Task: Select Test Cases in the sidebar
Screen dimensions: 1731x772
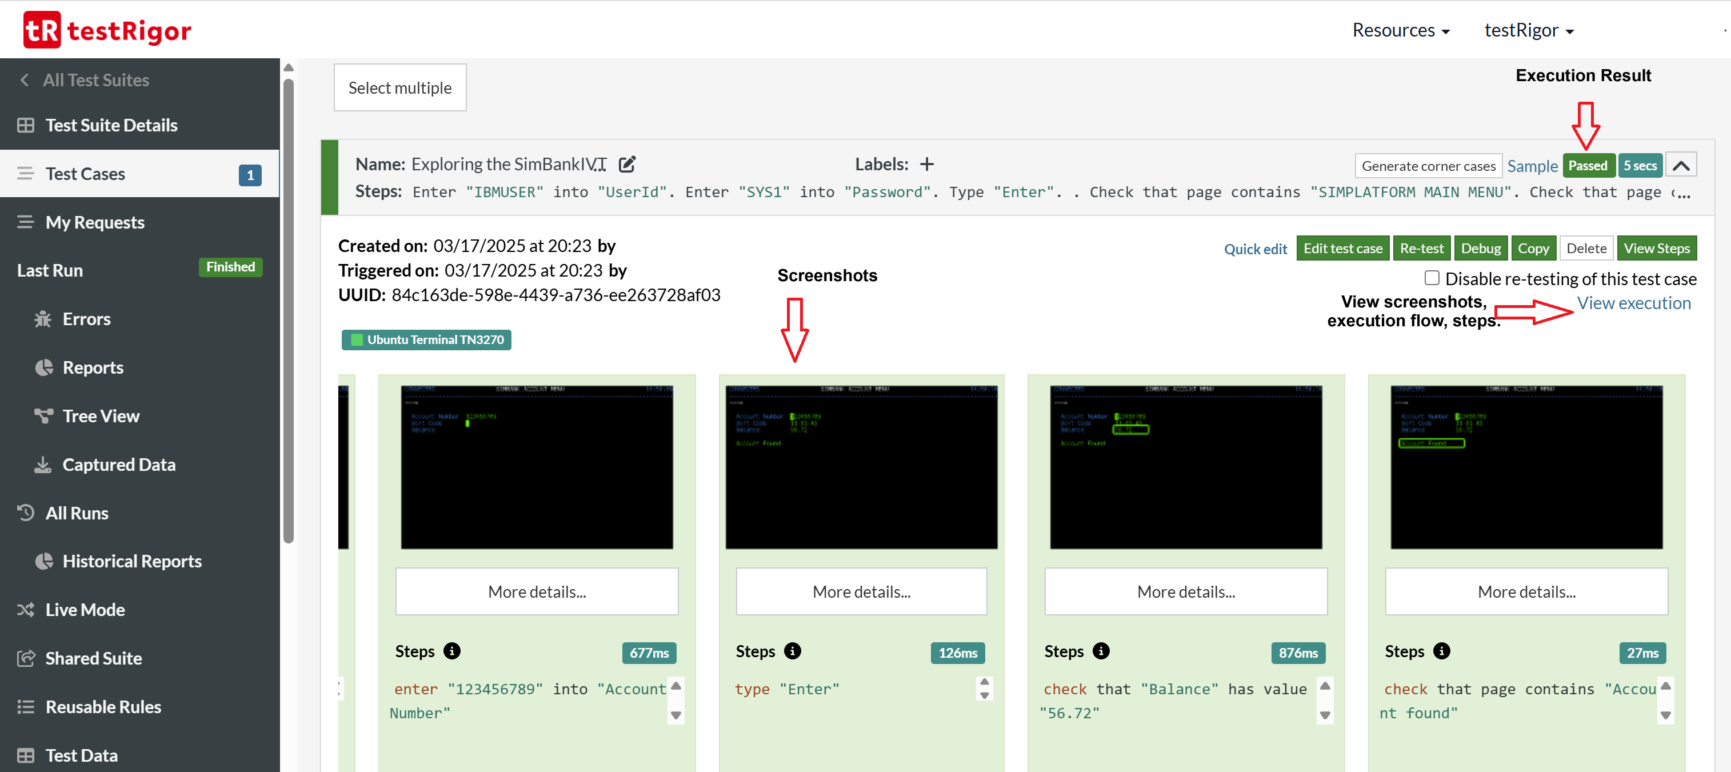Action: (85, 173)
